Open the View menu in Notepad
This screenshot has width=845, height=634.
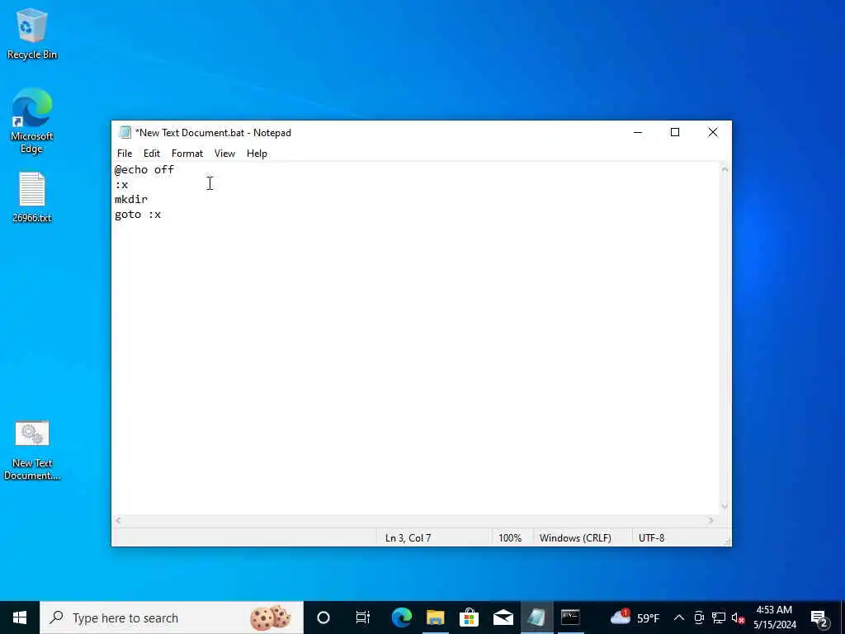pyautogui.click(x=224, y=154)
